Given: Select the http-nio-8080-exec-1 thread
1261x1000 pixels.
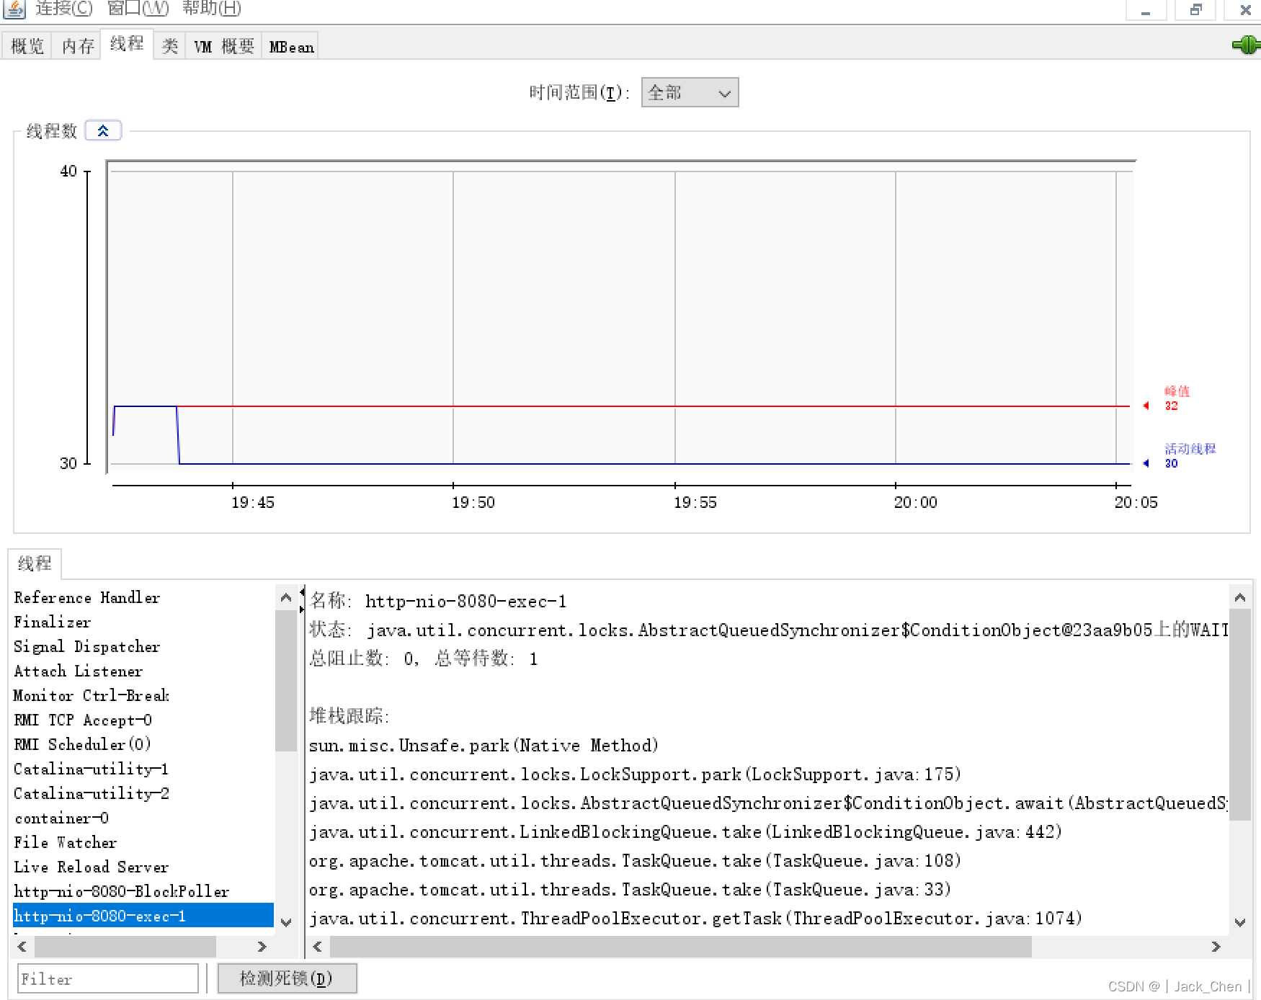Looking at the screenshot, I should [x=143, y=916].
